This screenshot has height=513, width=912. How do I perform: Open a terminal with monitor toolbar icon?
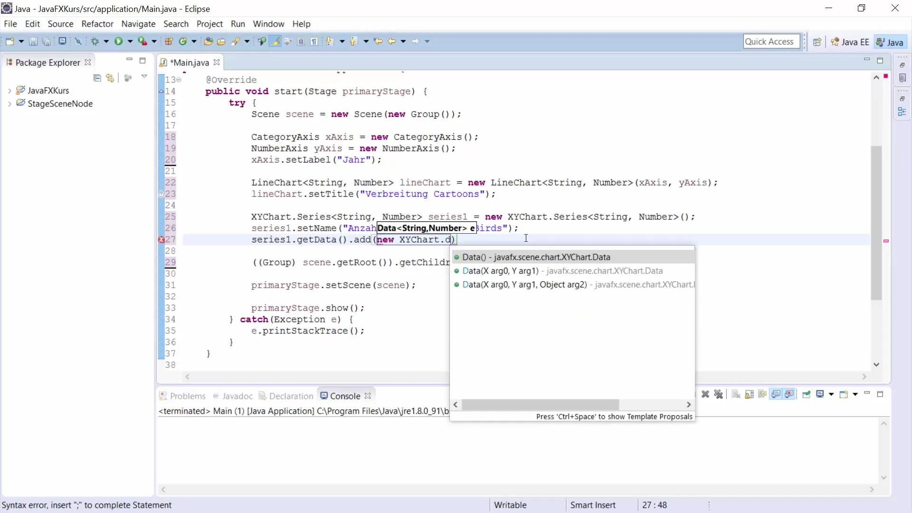click(62, 41)
